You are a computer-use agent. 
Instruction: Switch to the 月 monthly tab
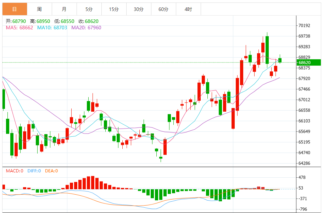64,9
